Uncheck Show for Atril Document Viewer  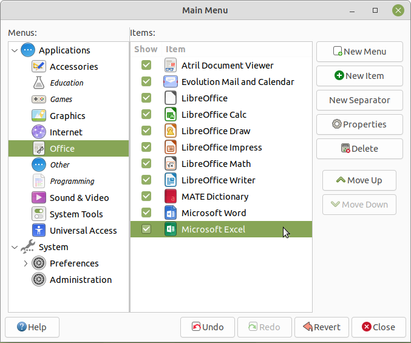(x=146, y=65)
